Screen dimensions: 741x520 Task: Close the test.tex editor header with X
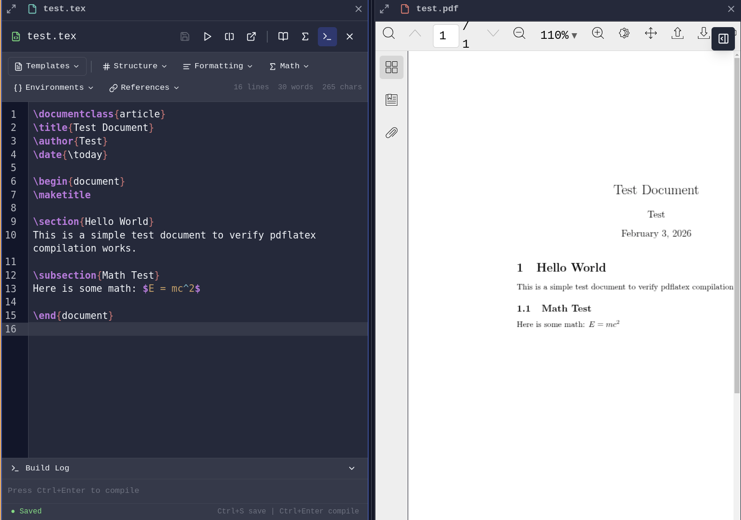coord(350,36)
